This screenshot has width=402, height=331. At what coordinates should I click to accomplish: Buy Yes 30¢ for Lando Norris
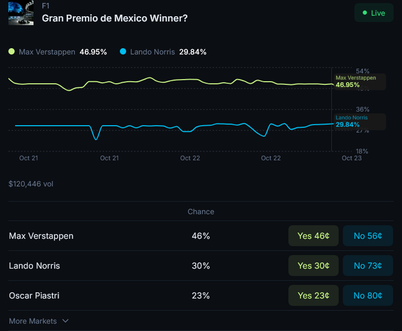coord(313,266)
